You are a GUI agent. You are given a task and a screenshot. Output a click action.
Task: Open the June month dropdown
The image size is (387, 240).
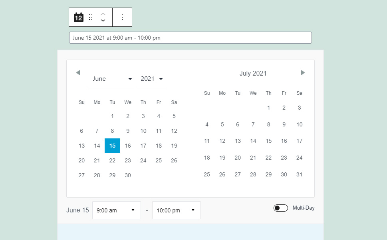[113, 79]
